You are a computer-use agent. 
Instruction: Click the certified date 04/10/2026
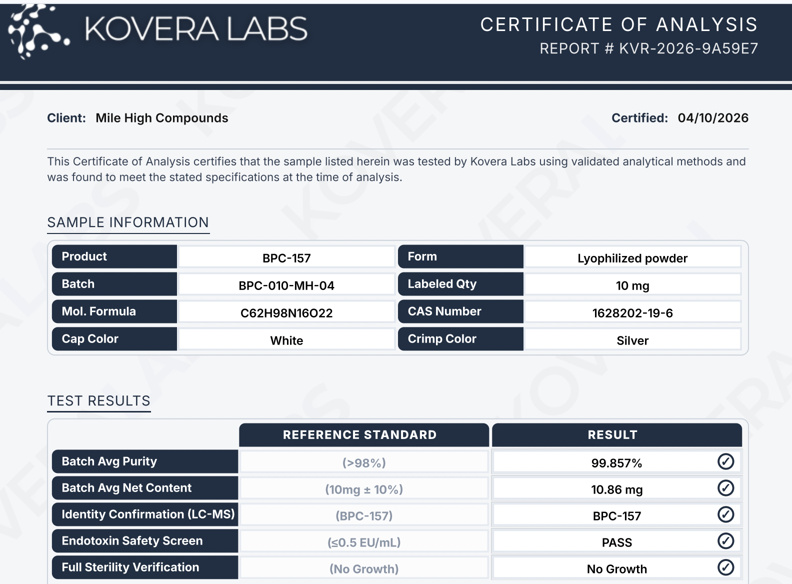713,118
